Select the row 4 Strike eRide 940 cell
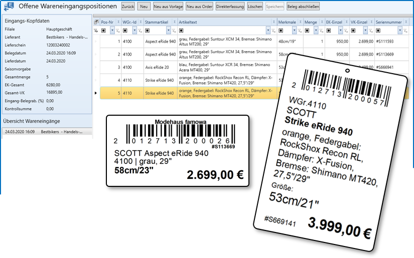The width and height of the screenshot is (414, 258). click(x=160, y=80)
